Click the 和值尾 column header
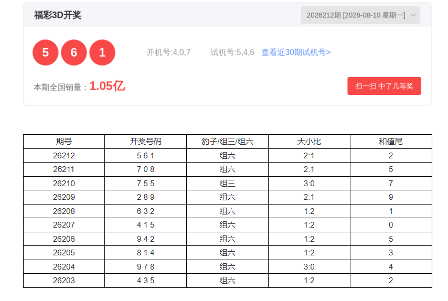Screen dimensions: 448x301 (391, 142)
